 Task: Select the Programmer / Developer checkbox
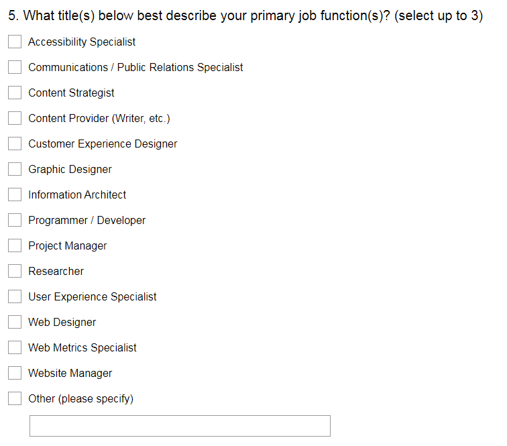click(15, 220)
